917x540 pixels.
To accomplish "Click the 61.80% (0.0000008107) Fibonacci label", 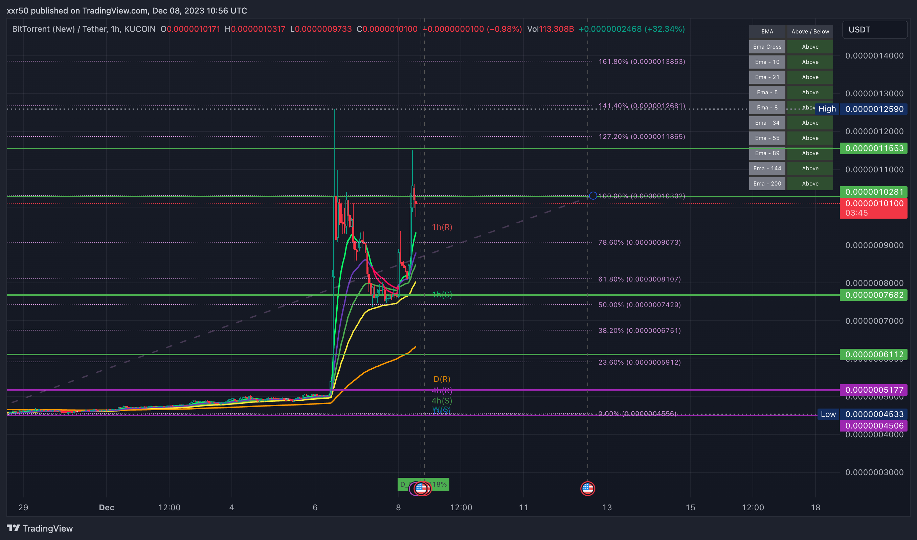I will [640, 279].
